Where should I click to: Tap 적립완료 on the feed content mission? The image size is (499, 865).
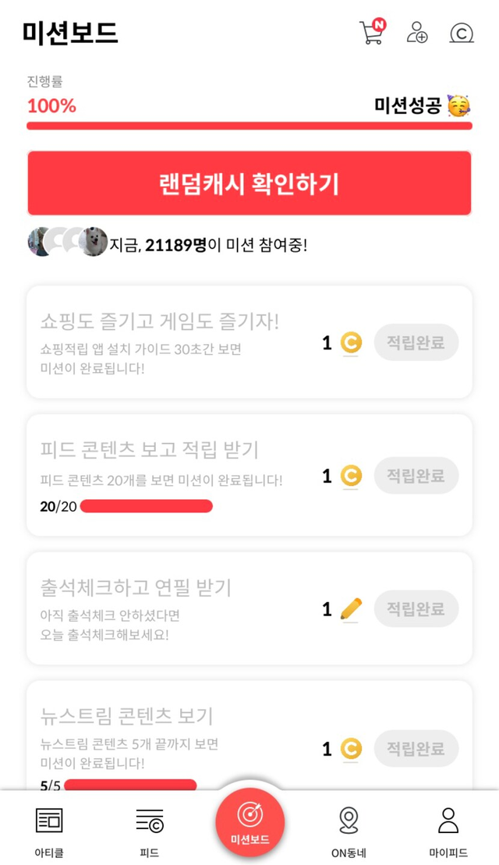416,476
